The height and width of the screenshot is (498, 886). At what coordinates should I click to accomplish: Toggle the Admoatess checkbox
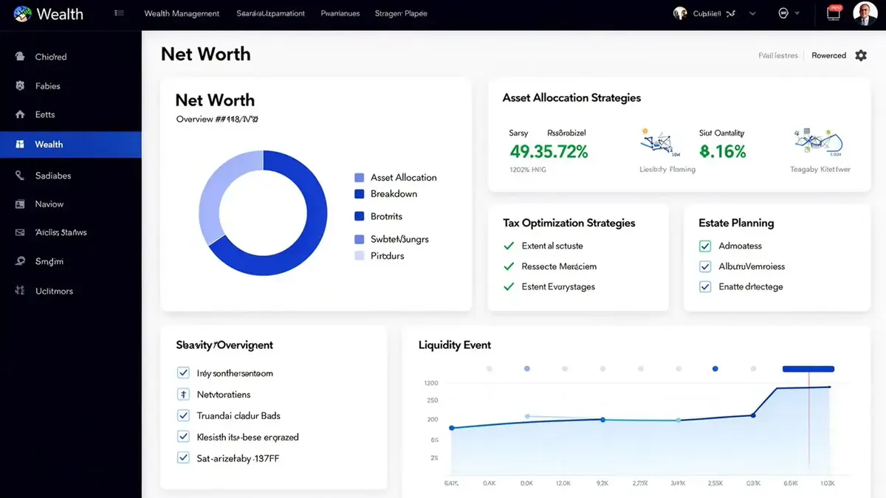704,246
